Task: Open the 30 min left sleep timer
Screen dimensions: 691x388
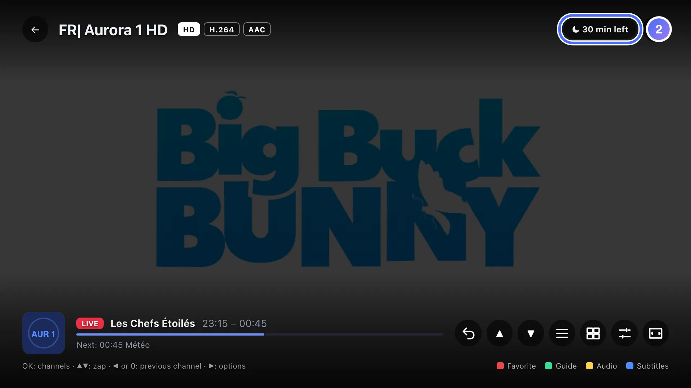Action: point(600,29)
